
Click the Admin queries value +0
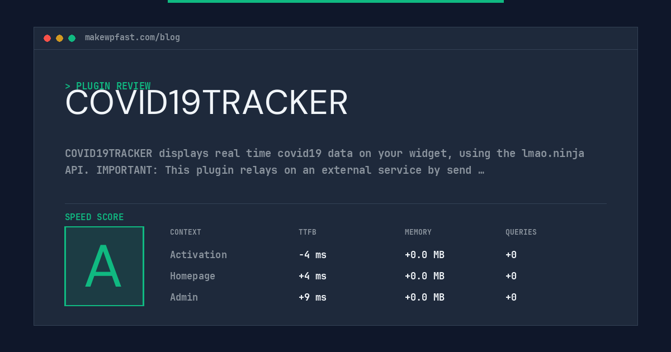(511, 297)
